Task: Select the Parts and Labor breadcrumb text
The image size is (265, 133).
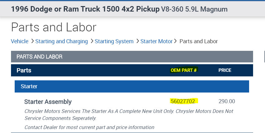Action: pos(198,41)
